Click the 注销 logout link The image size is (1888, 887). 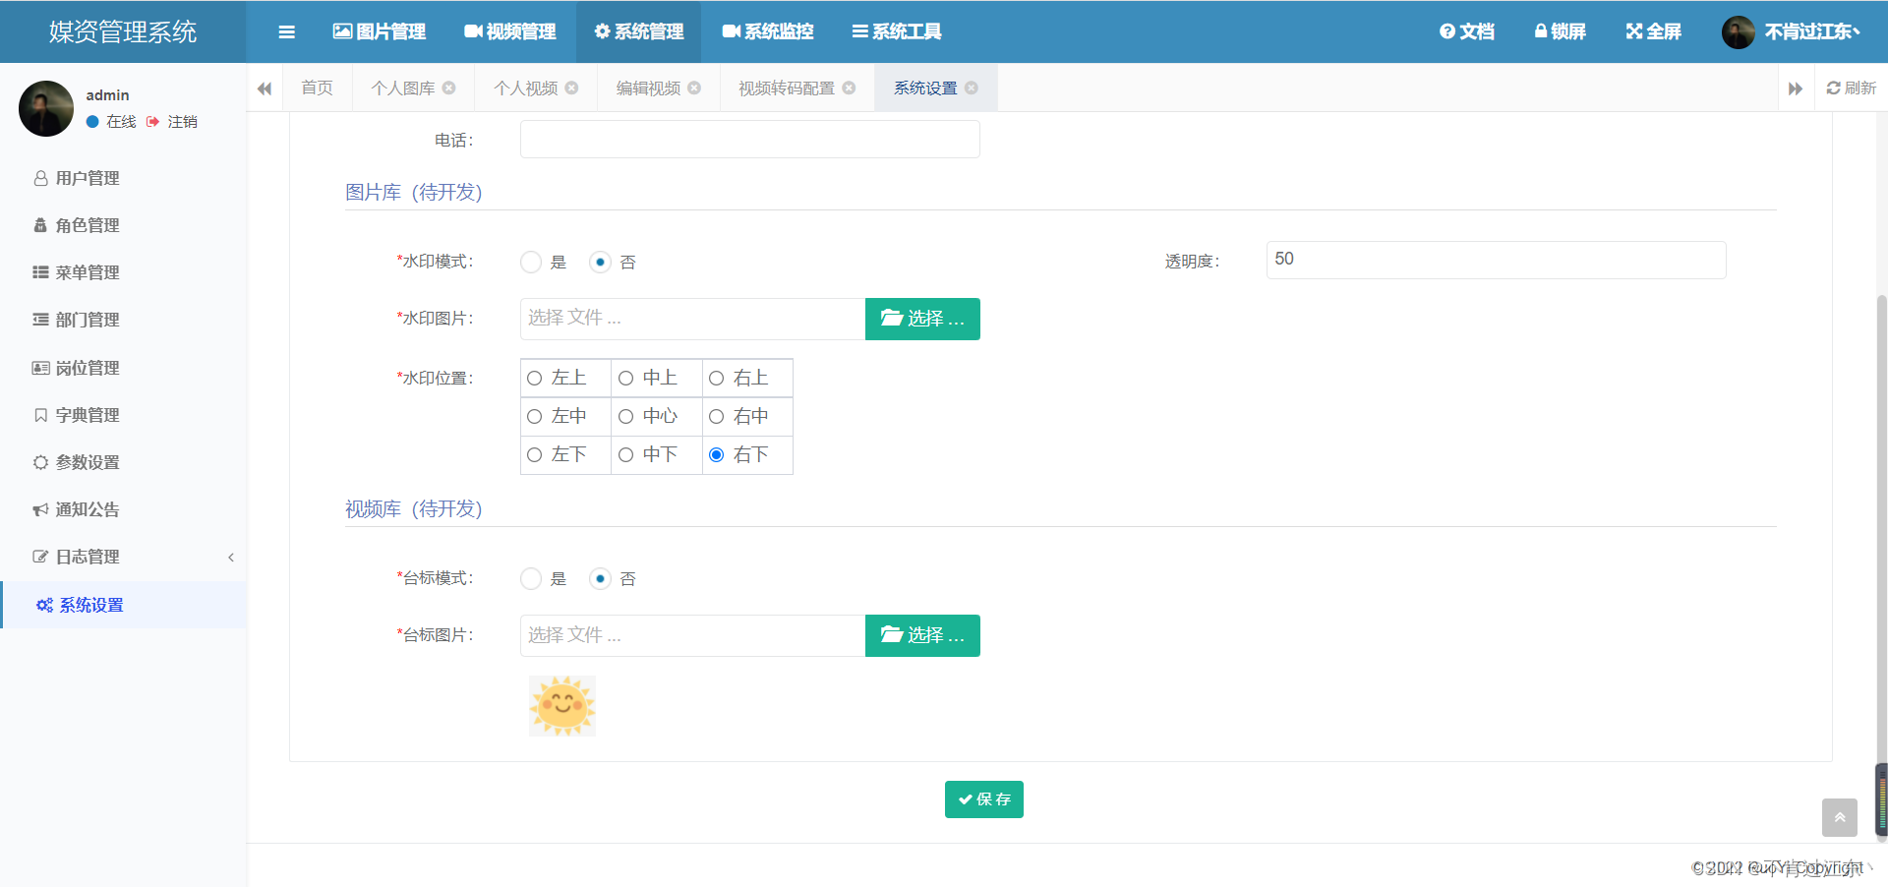173,122
